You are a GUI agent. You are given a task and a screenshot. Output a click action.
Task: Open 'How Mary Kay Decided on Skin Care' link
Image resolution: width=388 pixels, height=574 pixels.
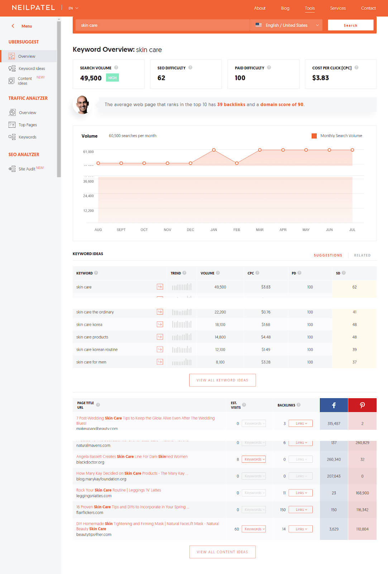pos(132,474)
